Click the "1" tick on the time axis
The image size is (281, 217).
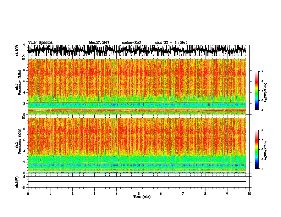pyautogui.click(x=50, y=194)
